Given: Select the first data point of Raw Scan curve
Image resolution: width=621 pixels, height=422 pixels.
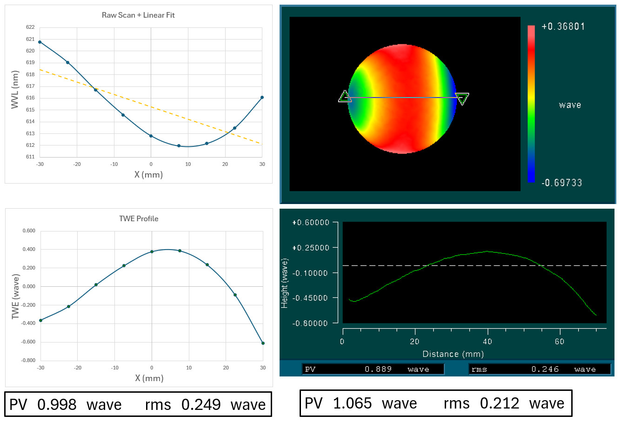Looking at the screenshot, I should (40, 42).
